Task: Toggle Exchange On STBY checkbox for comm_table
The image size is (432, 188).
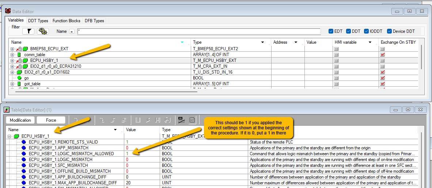Action: [x=382, y=55]
